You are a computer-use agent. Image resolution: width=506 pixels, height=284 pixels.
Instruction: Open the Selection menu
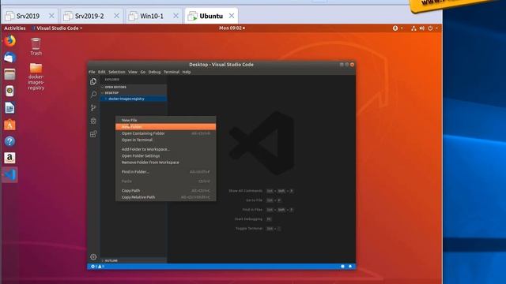pyautogui.click(x=116, y=72)
